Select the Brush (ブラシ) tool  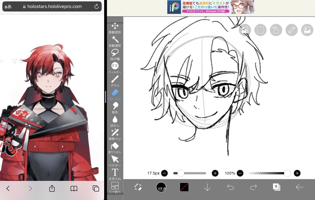coord(115,81)
